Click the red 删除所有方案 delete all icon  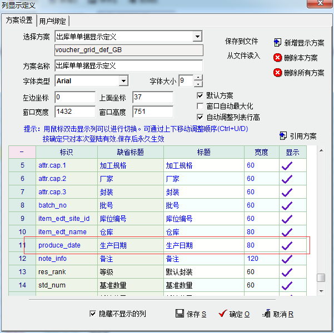point(277,72)
